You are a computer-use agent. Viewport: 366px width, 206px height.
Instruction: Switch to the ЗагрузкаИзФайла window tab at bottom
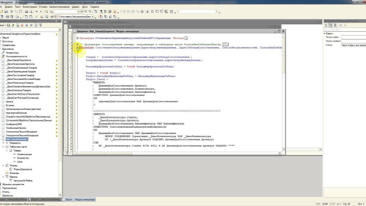point(45,200)
